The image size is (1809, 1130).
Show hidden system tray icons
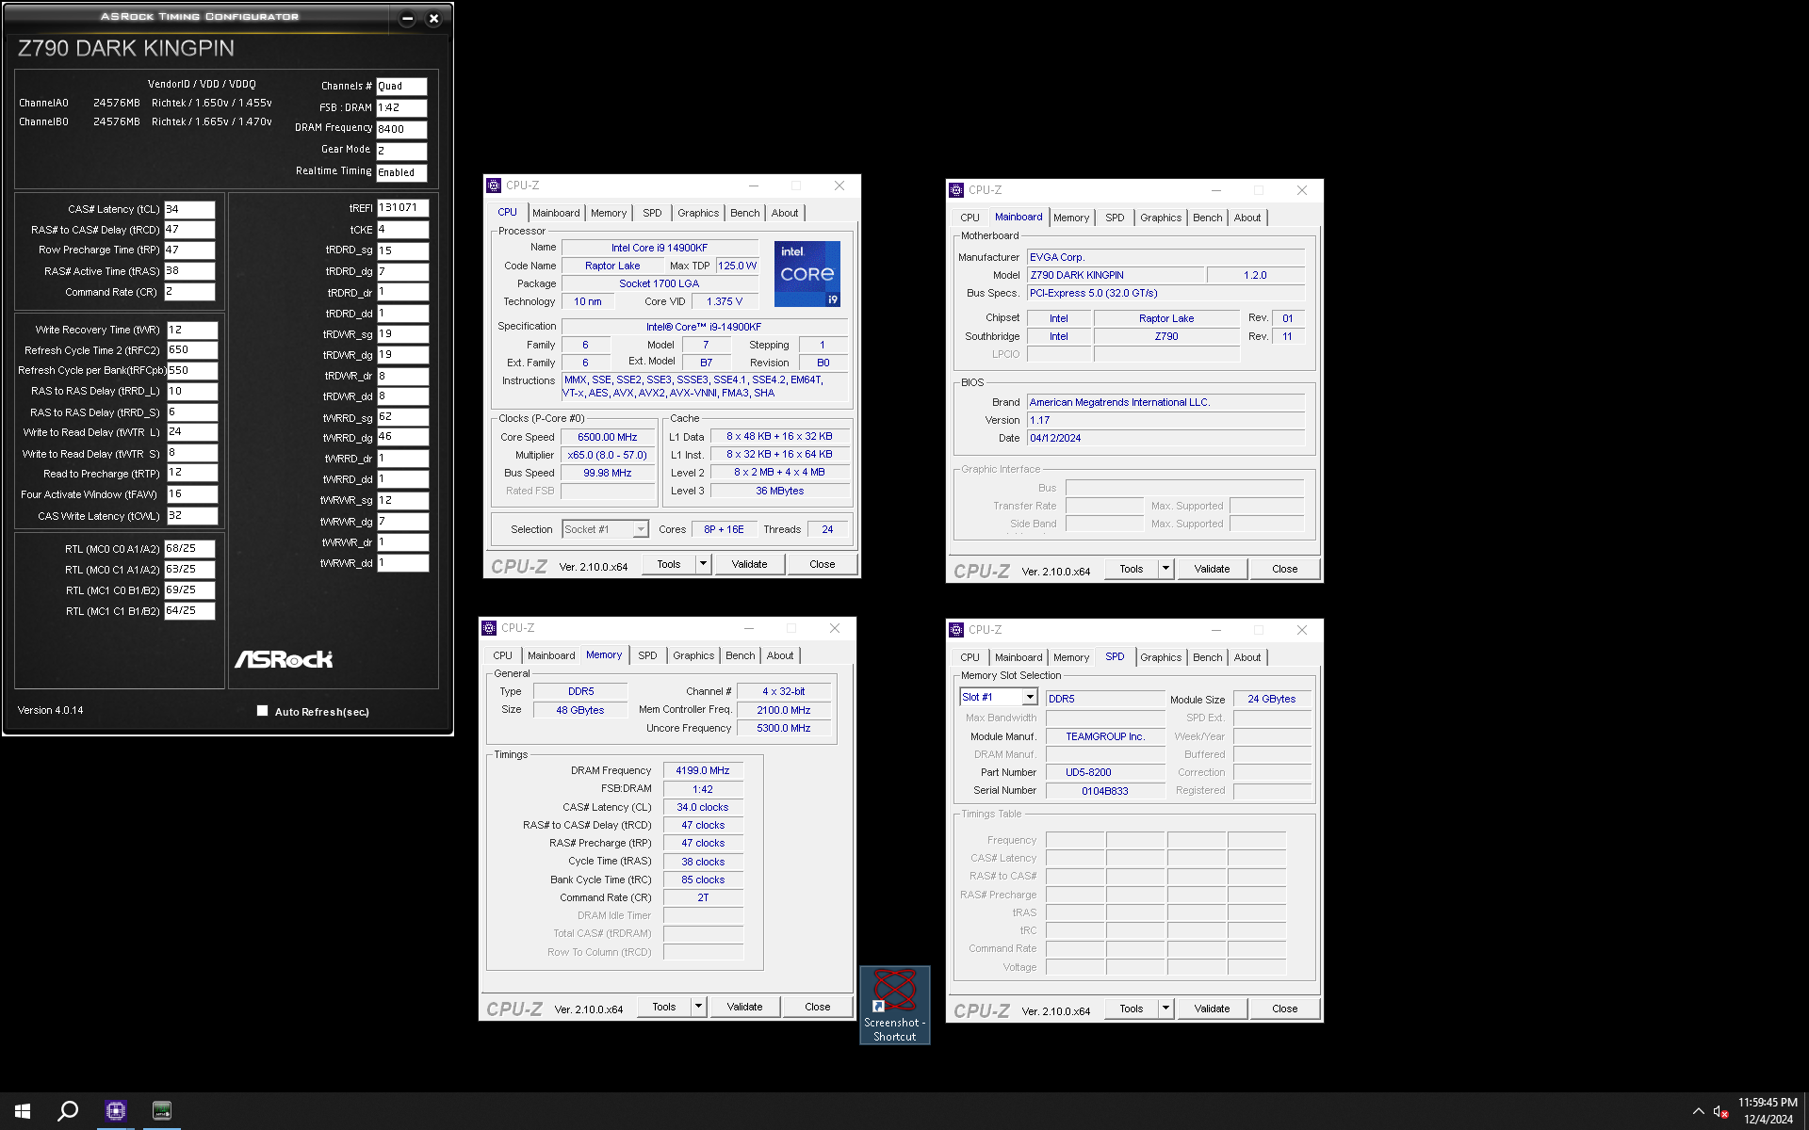click(1698, 1111)
